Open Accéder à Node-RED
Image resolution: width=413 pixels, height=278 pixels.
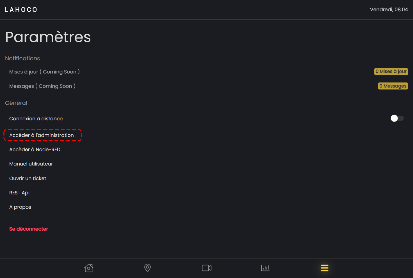pyautogui.click(x=35, y=150)
